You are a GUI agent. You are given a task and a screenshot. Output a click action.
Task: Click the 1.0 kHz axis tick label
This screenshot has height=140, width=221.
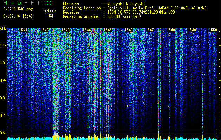(x=3, y=63)
